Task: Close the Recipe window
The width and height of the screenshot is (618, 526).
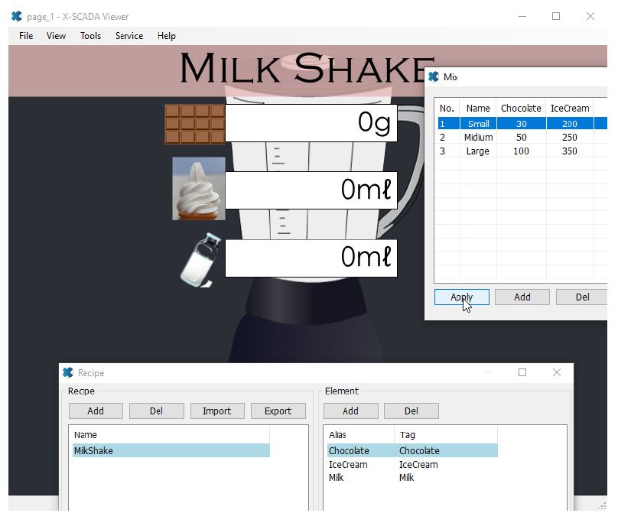Action: (x=557, y=372)
